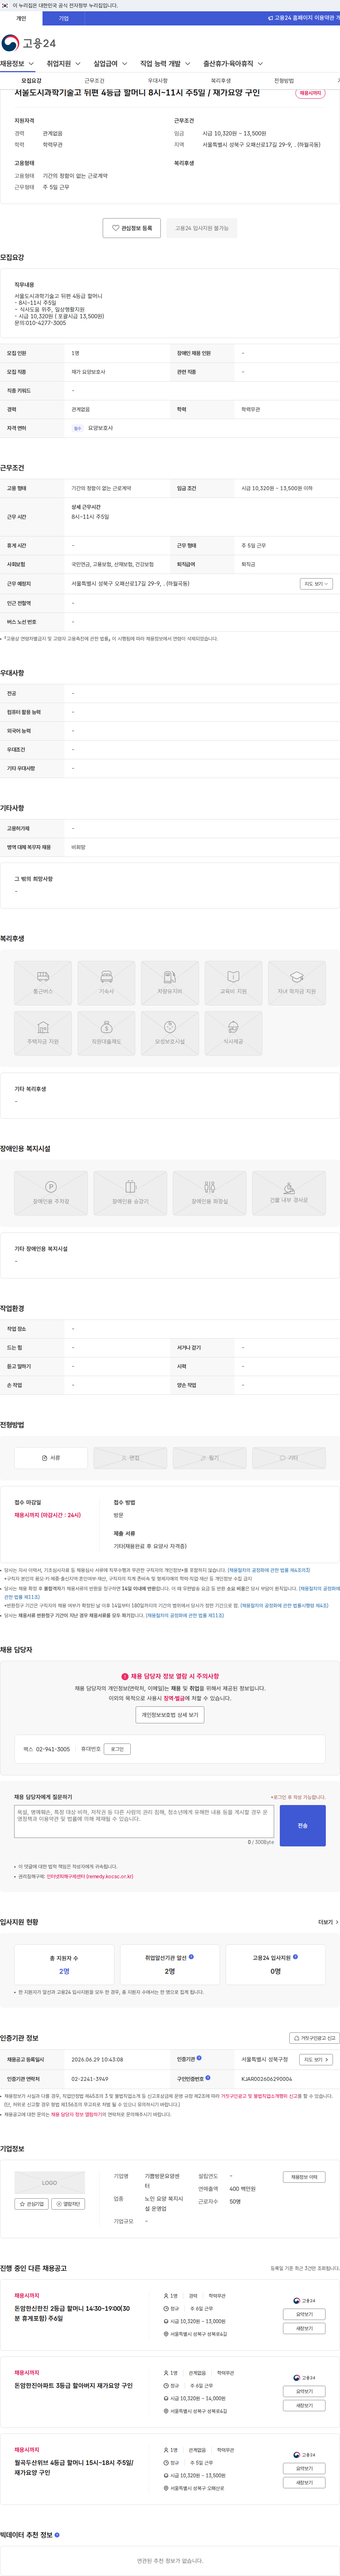Expand the 채용정보 navigation menu
The width and height of the screenshot is (340, 2576).
17,64
